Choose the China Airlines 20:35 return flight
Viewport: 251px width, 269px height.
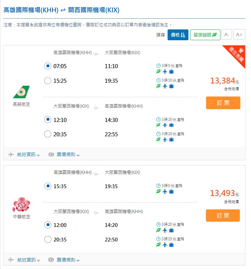[48, 240]
